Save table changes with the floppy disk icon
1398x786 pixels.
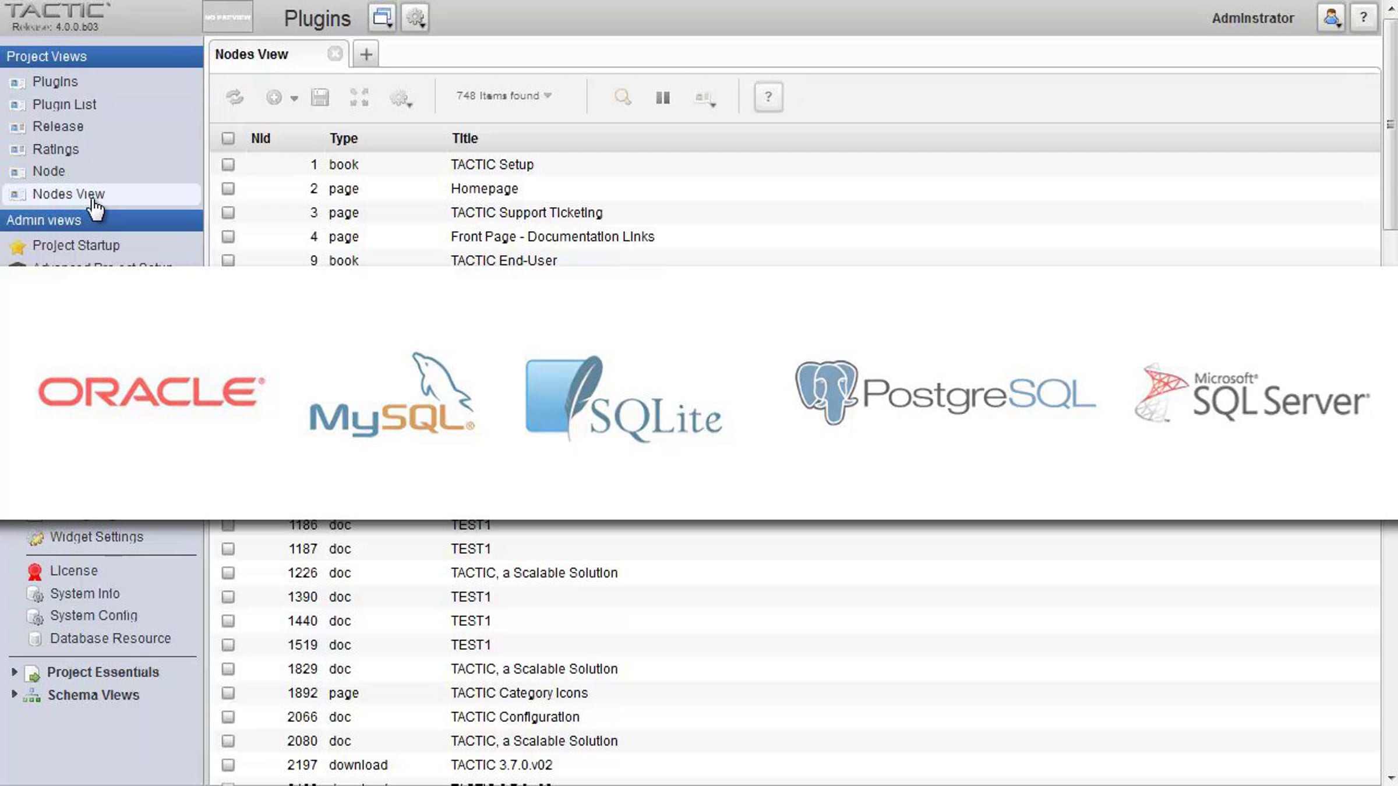[320, 97]
